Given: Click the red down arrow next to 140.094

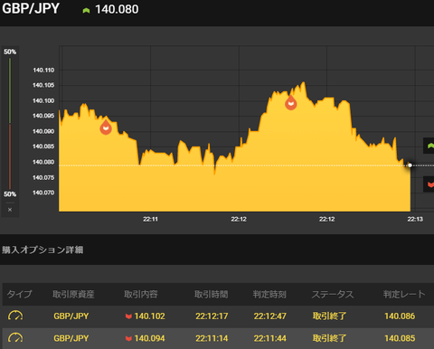Looking at the screenshot, I should tap(128, 338).
